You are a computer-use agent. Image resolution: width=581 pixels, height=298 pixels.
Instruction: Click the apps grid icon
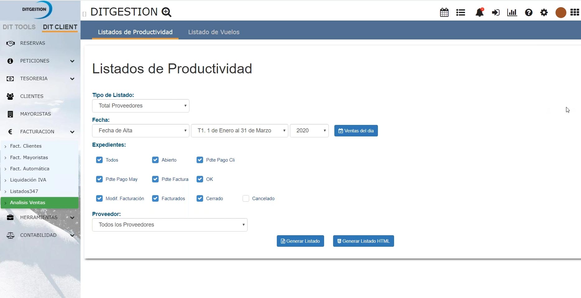coord(574,12)
